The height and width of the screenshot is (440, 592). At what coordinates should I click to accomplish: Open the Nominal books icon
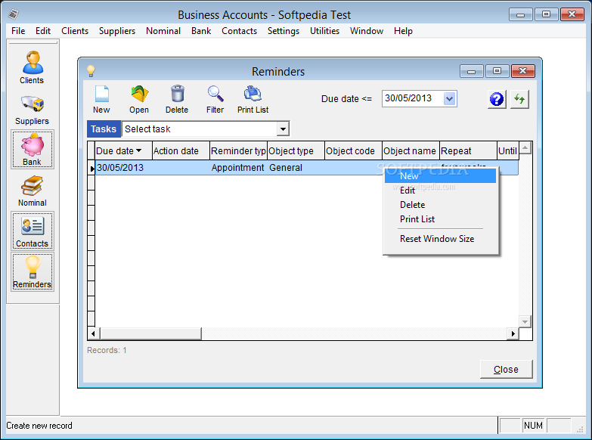[x=32, y=191]
